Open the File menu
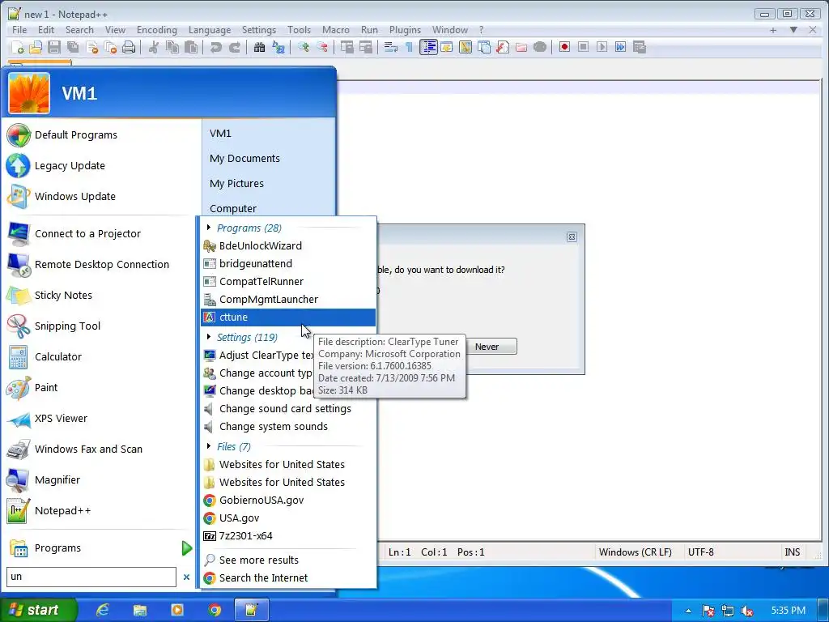829x622 pixels. click(19, 30)
